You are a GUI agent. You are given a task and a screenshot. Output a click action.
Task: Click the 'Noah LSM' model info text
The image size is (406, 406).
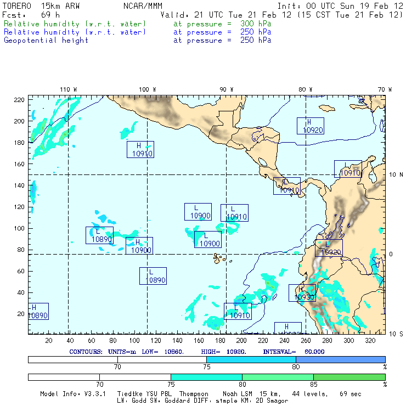238,394
